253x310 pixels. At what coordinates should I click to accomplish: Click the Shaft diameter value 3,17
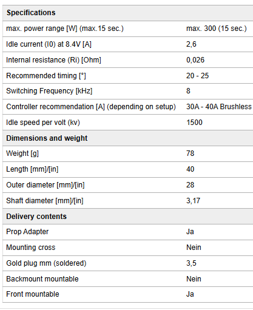click(194, 201)
